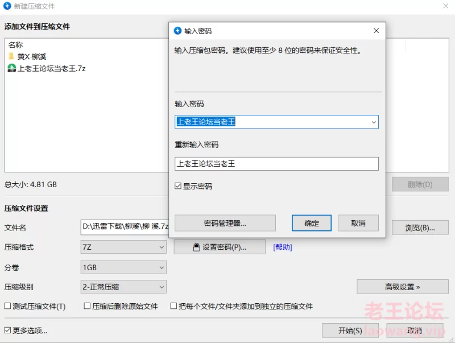Image resolution: width=455 pixels, height=343 pixels.
Task: Open 密码管理器
Action: pyautogui.click(x=225, y=223)
